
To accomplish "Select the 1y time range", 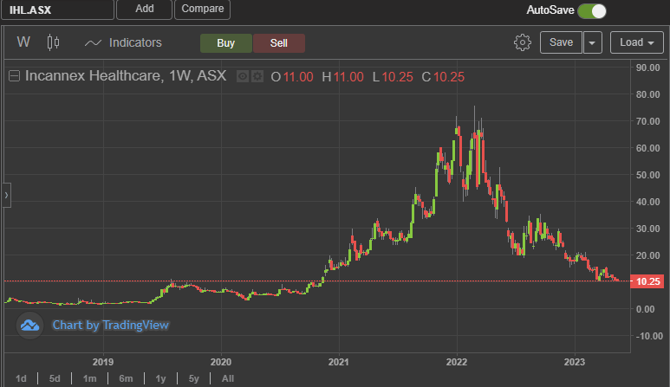I will click(160, 378).
